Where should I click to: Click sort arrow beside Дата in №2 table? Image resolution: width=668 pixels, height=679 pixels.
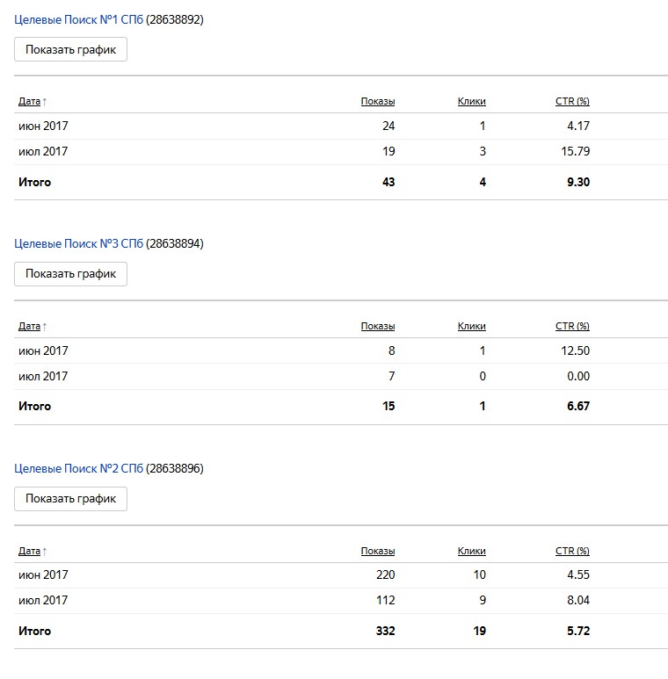pos(44,552)
